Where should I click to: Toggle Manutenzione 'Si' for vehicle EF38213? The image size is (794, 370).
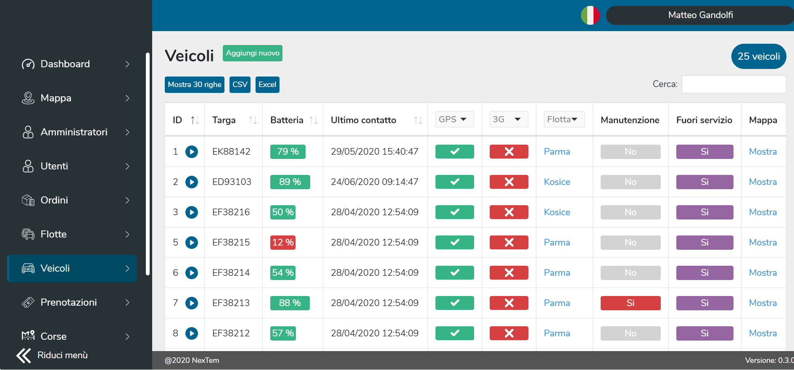point(630,303)
